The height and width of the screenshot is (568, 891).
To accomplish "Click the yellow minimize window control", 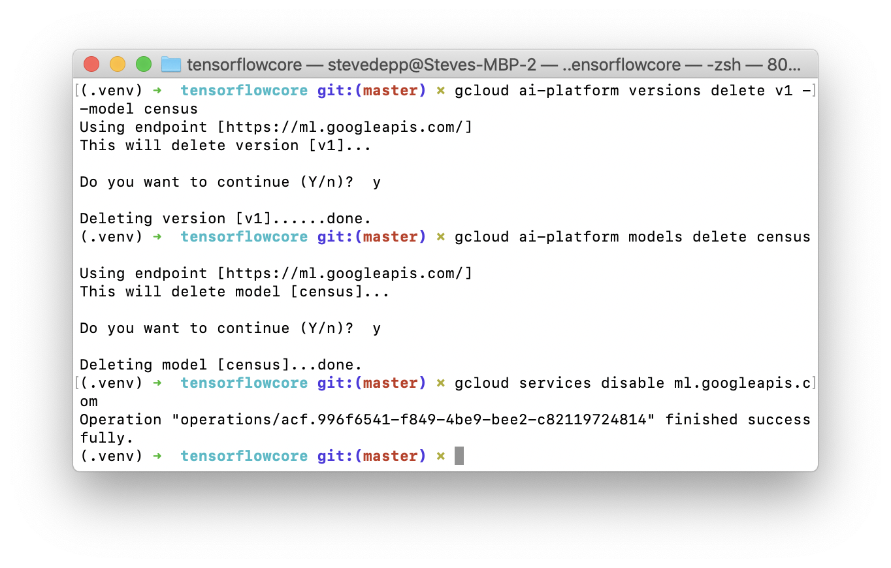I will [x=117, y=65].
